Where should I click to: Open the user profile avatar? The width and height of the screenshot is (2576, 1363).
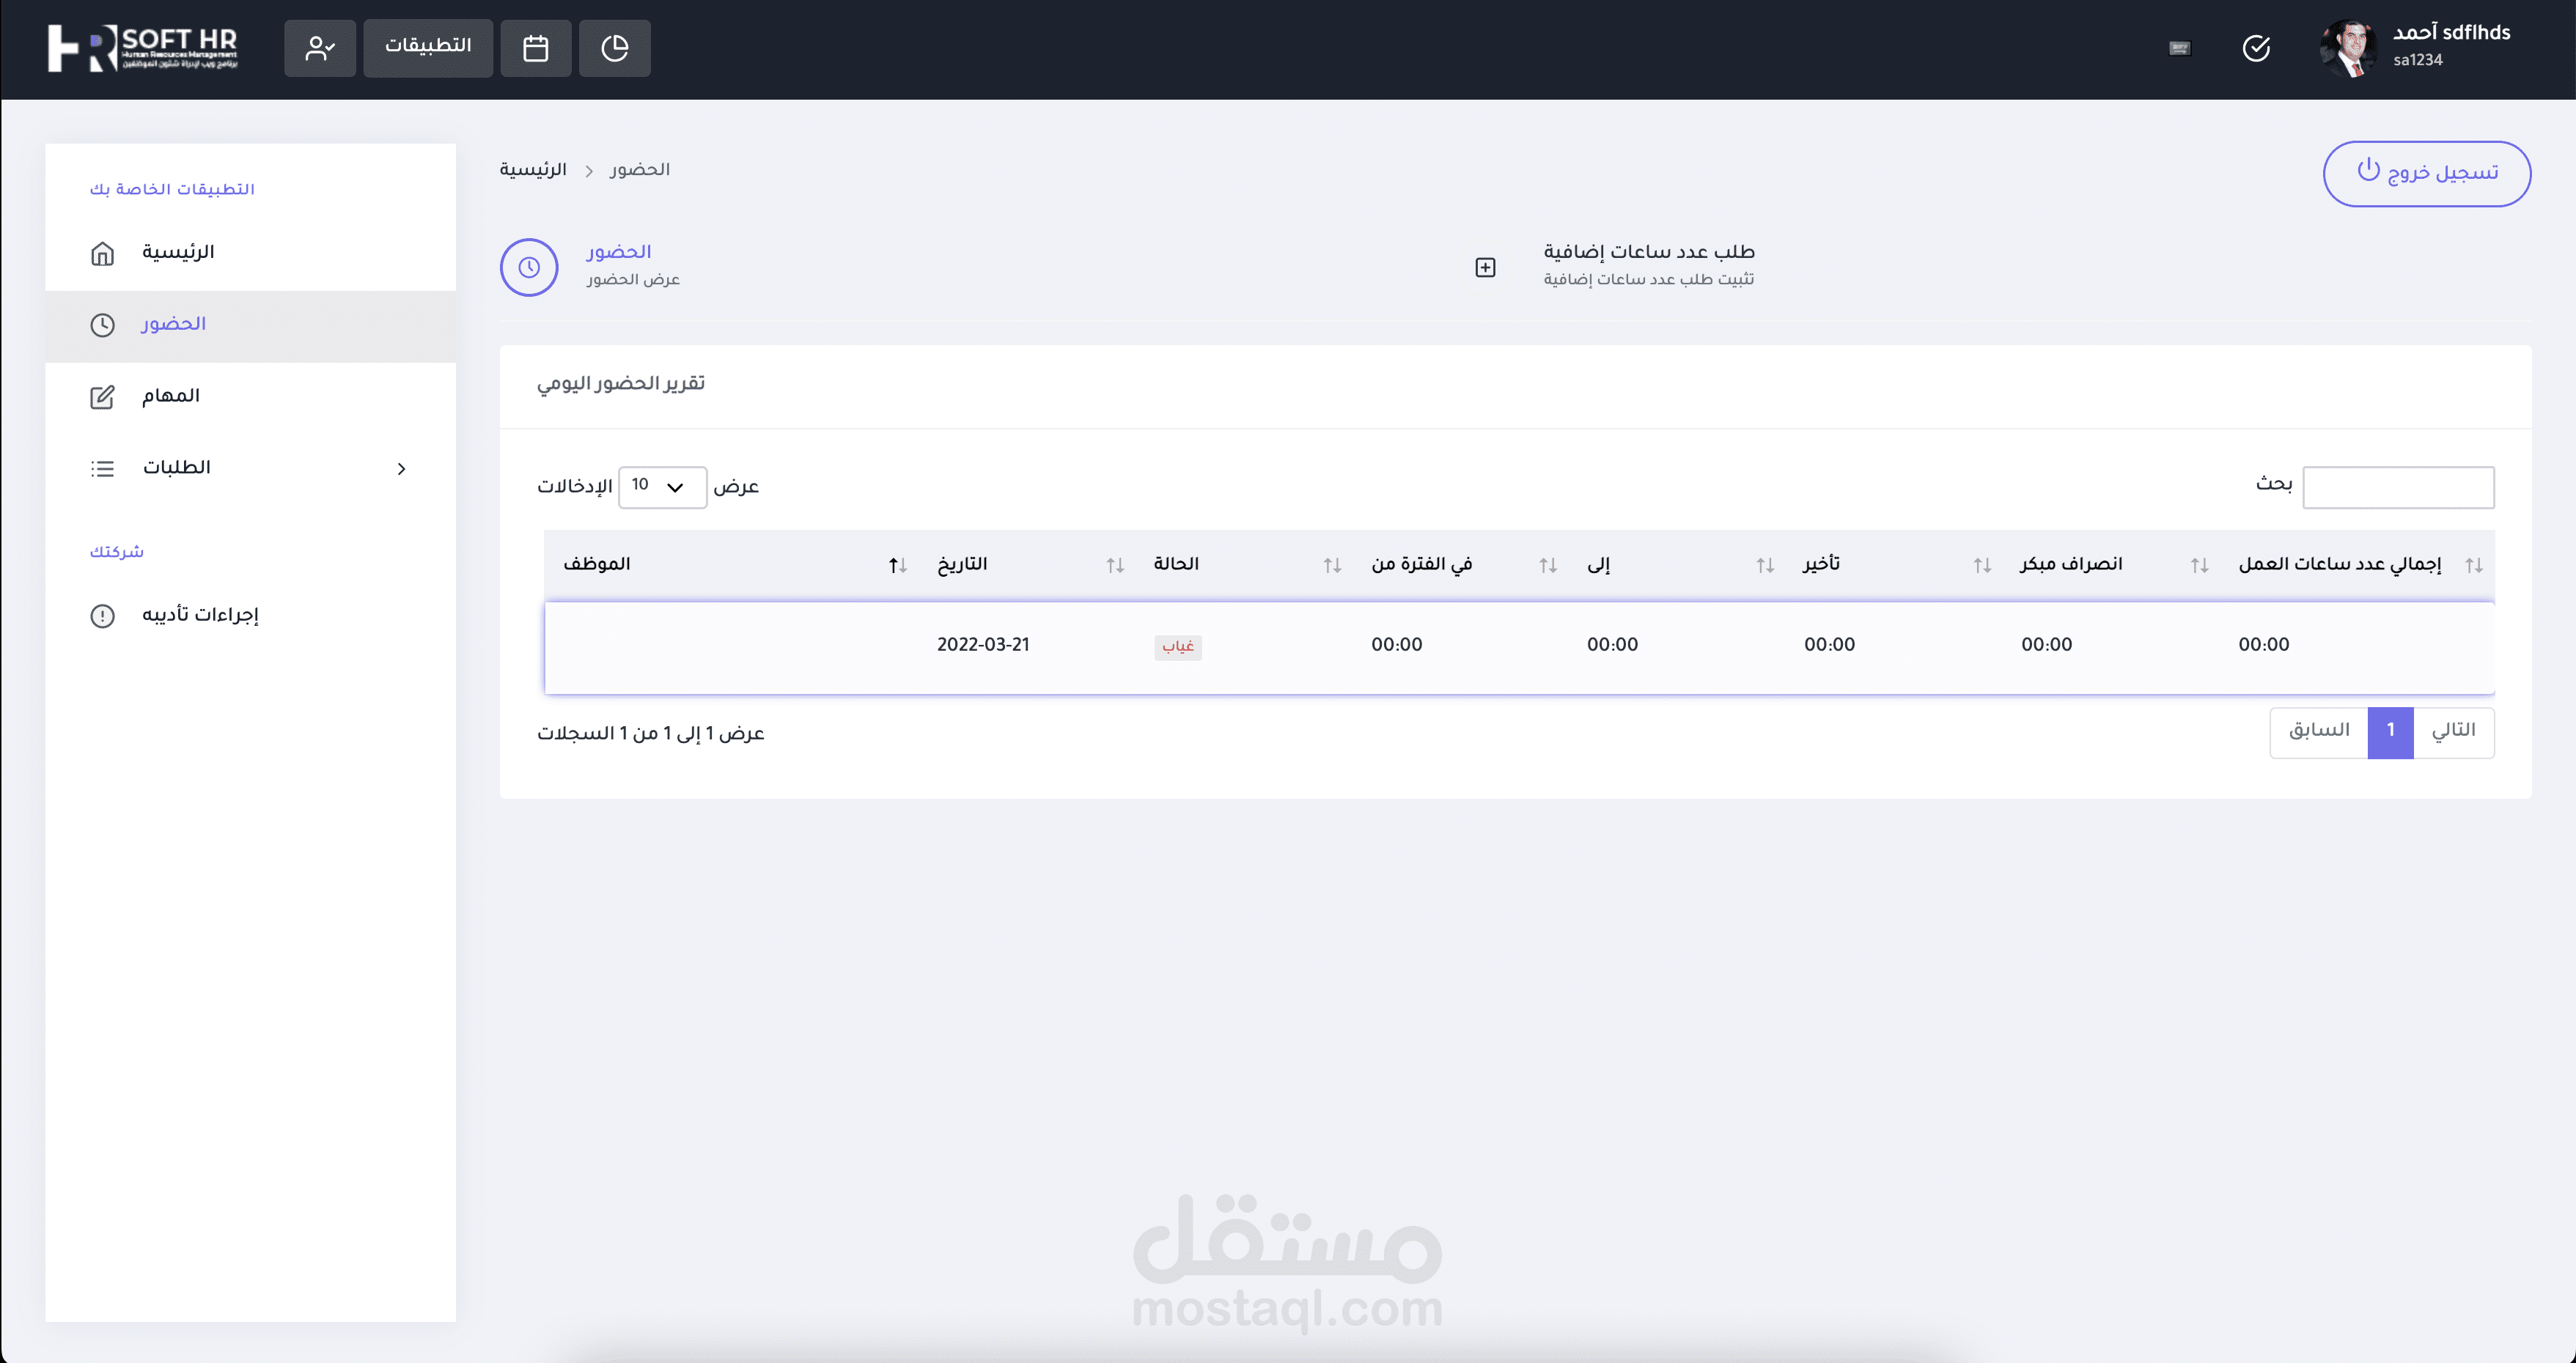click(x=2347, y=48)
